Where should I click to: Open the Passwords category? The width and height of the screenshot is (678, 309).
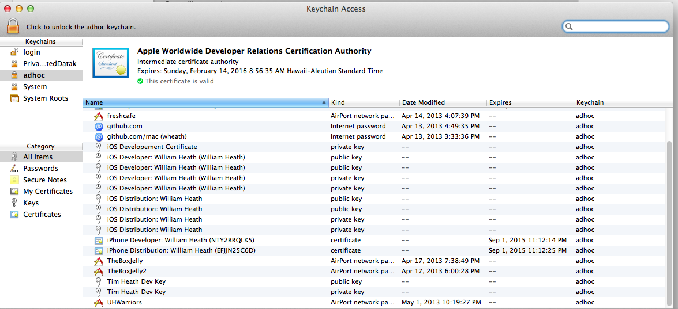pos(41,168)
